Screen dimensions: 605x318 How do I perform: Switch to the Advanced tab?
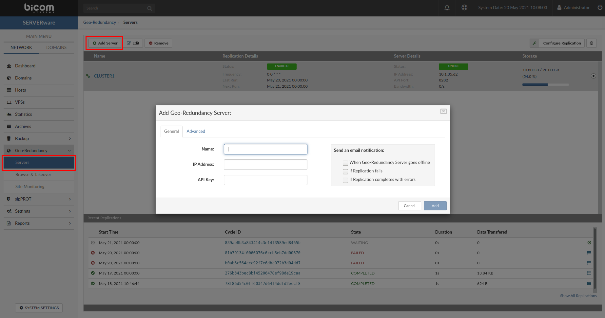[196, 131]
